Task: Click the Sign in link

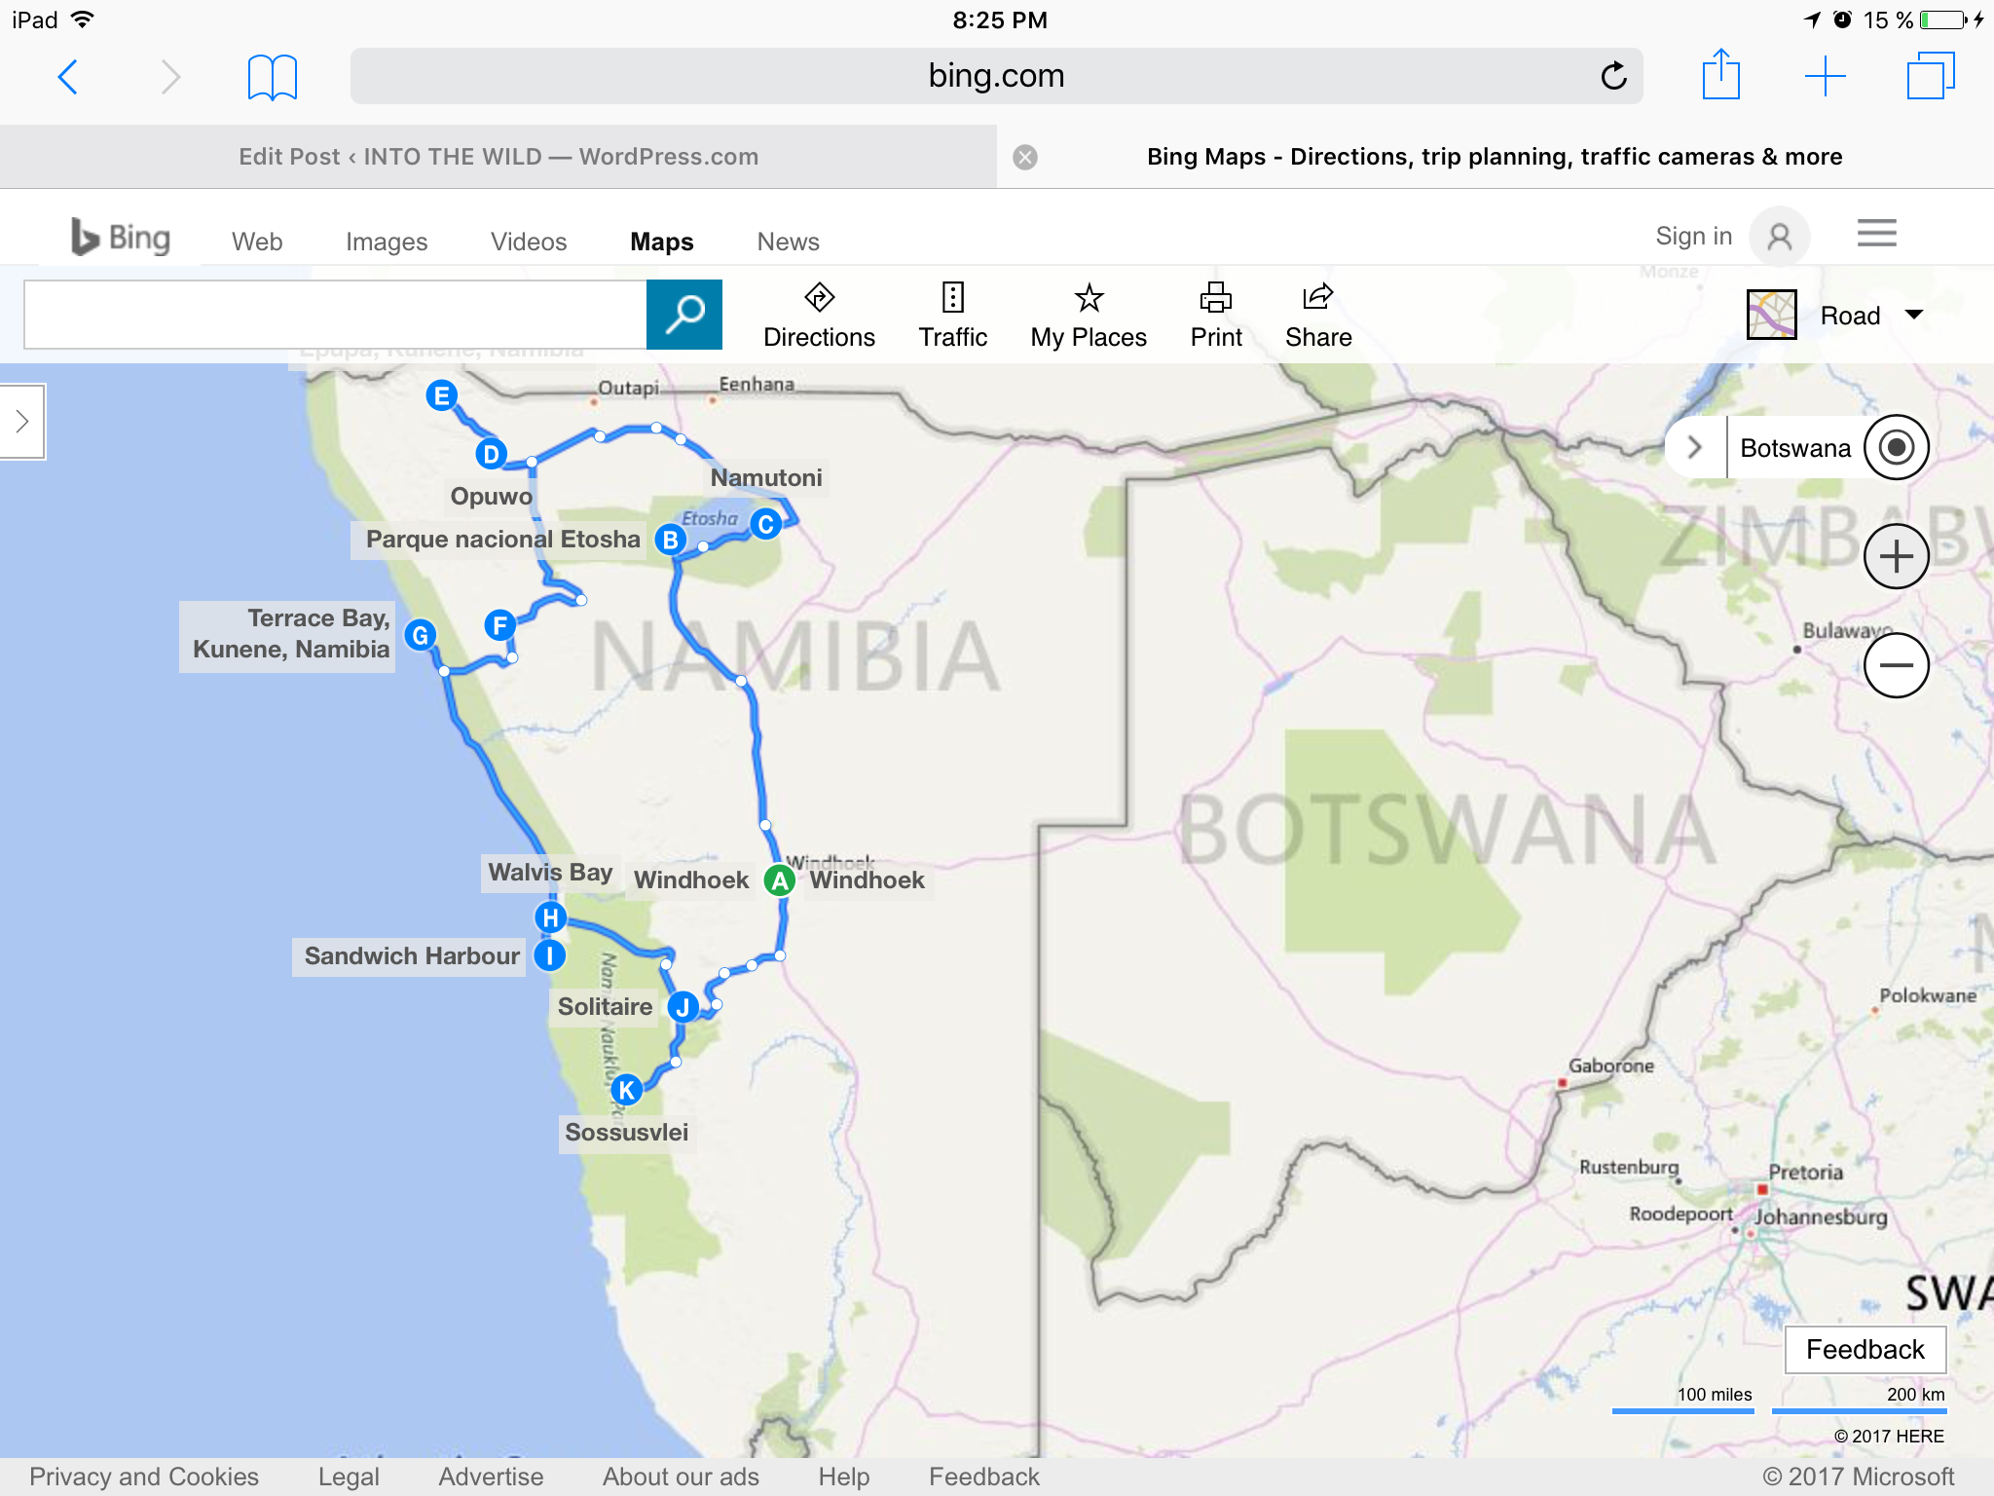Action: (x=1693, y=236)
